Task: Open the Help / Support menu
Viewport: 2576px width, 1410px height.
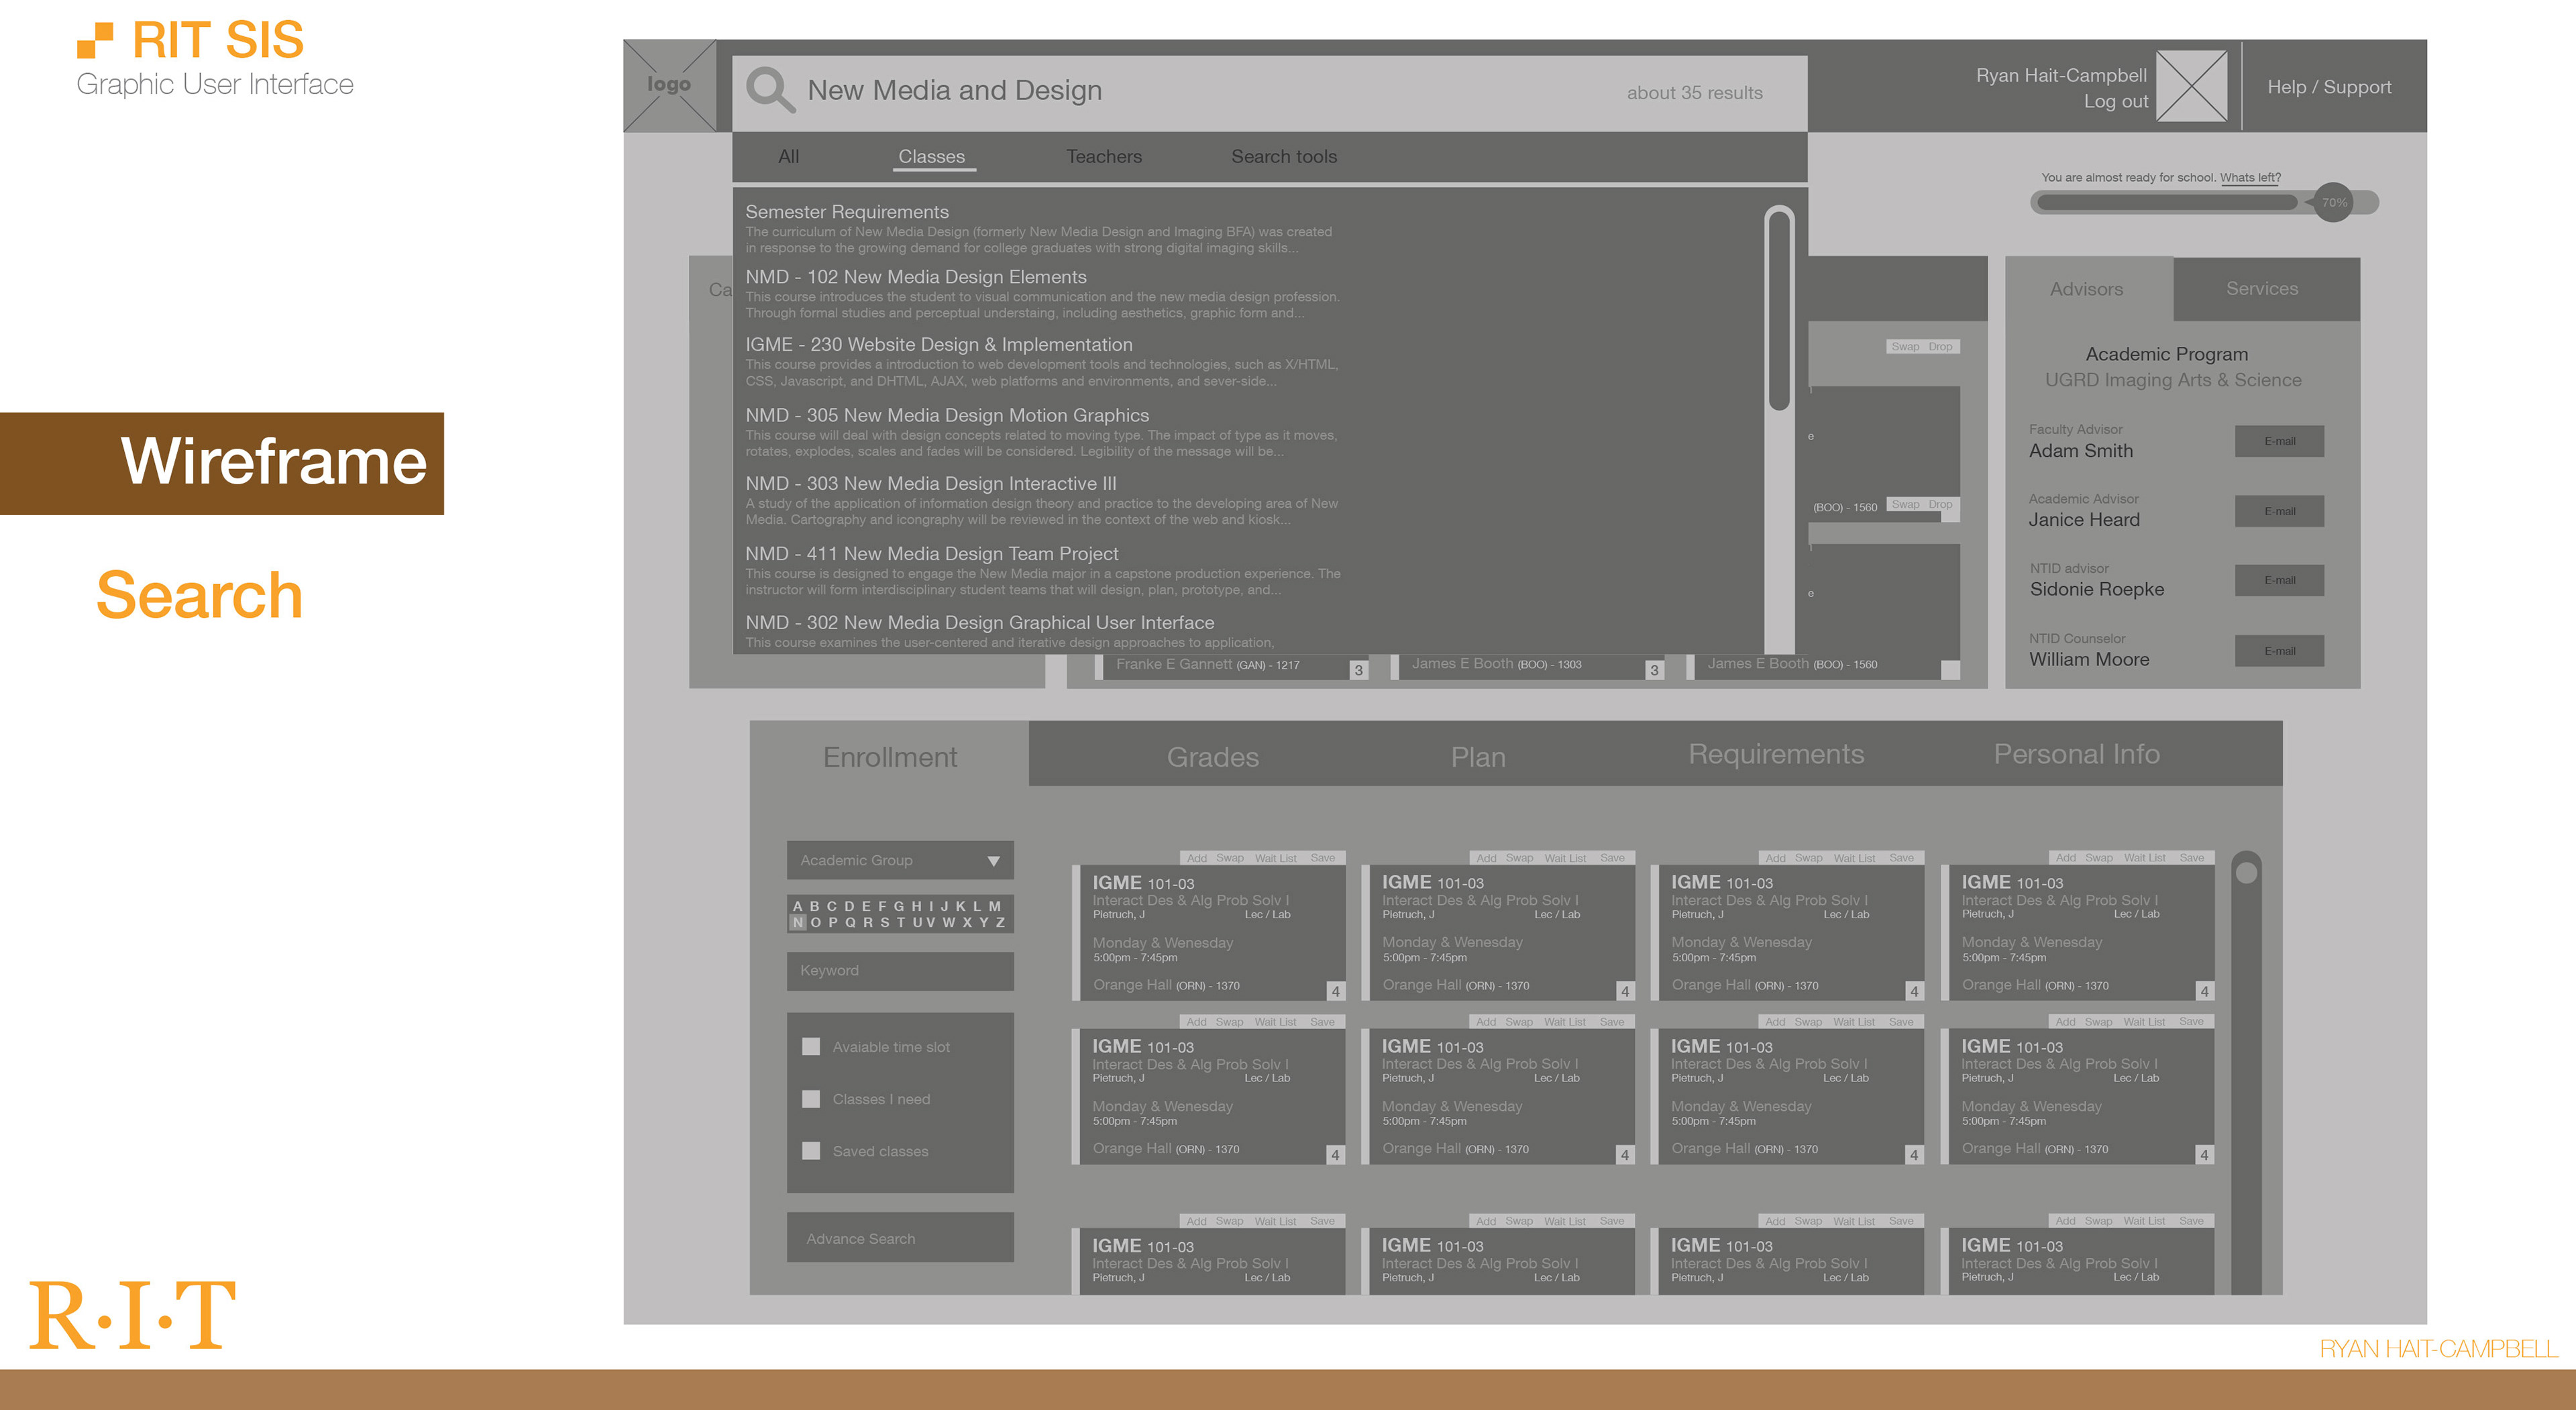Action: [x=2329, y=87]
